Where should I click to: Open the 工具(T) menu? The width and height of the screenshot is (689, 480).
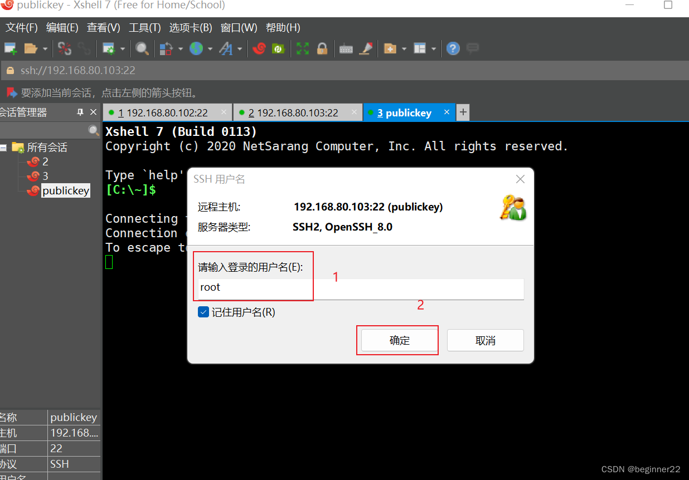tap(145, 27)
